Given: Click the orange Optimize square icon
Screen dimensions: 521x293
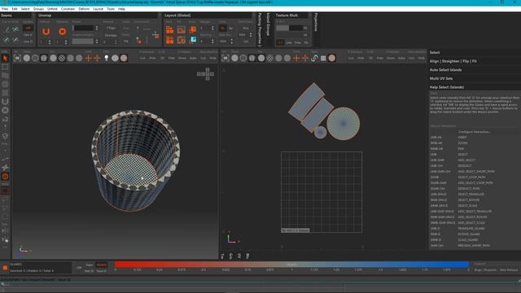Looking at the screenshot, I should pos(62,32).
